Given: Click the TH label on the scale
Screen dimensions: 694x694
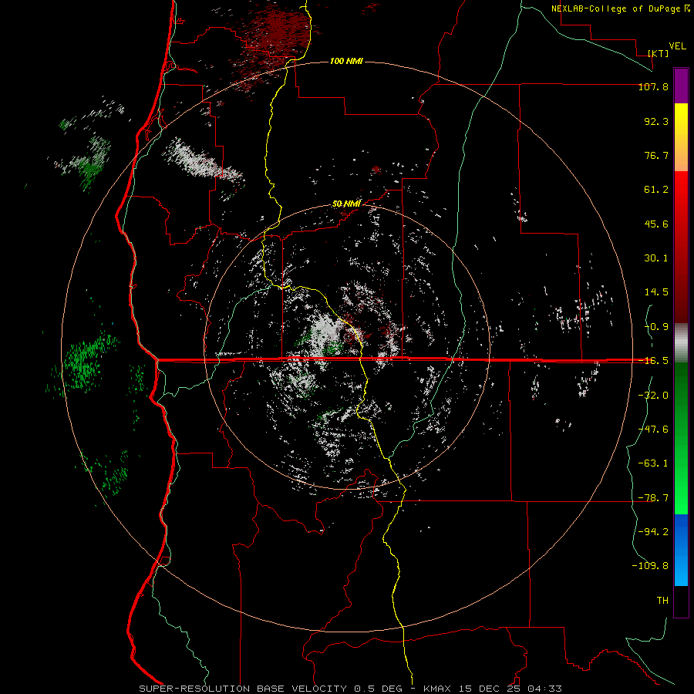Looking at the screenshot, I should tap(662, 600).
